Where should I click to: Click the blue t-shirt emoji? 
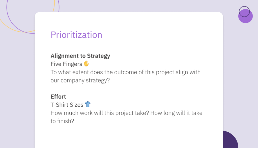click(88, 104)
